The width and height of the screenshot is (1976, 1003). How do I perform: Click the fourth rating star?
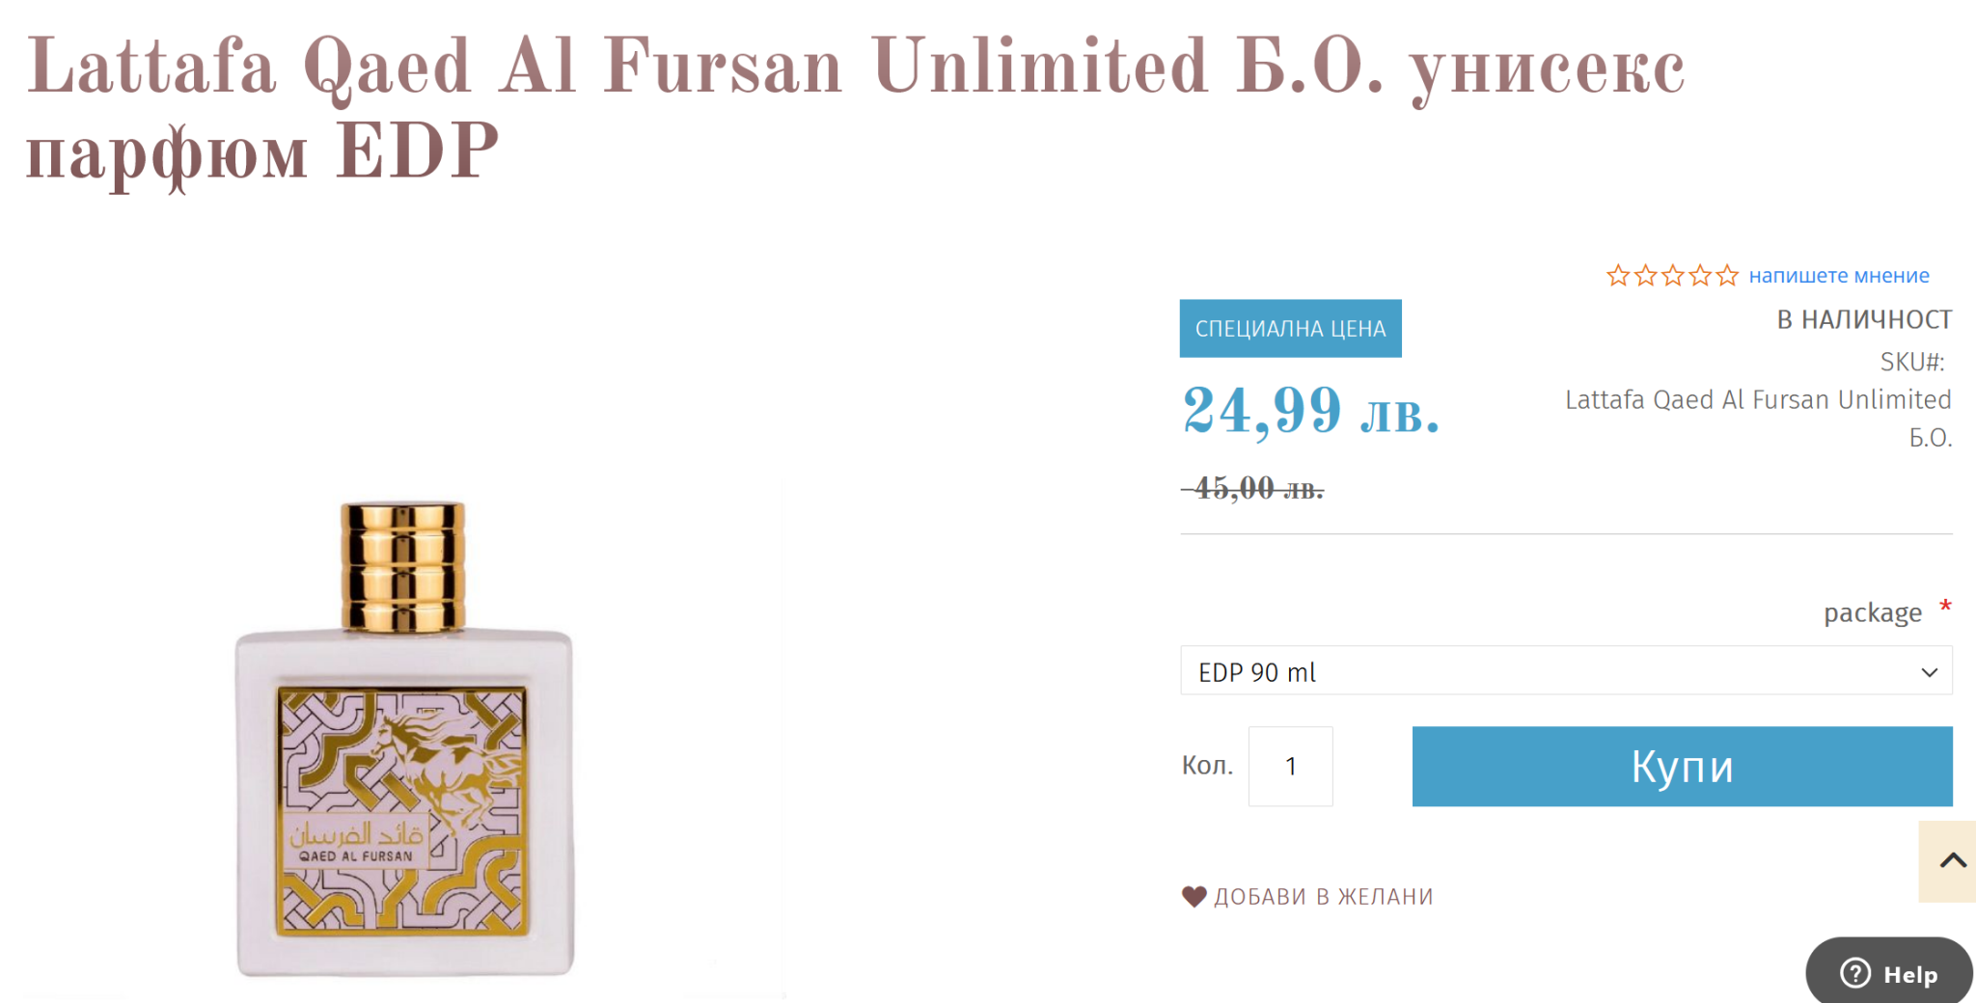(1700, 277)
